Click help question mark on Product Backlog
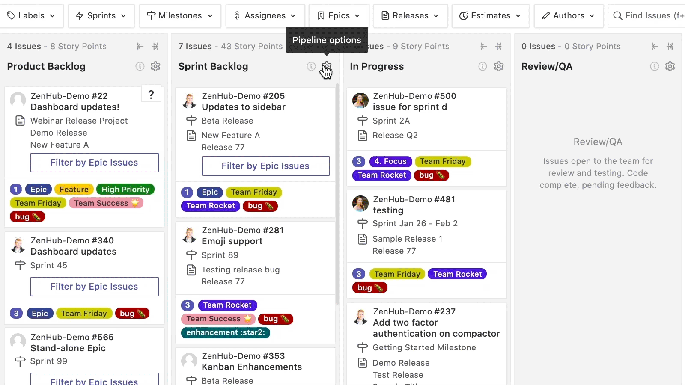 pos(151,94)
